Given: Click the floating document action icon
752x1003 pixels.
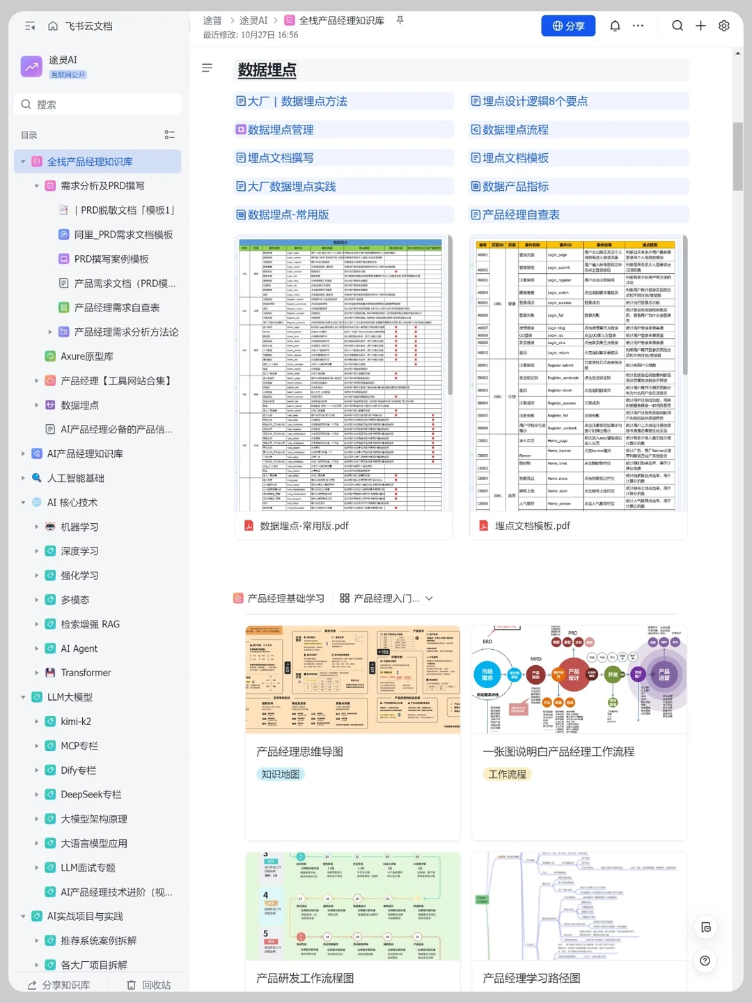Looking at the screenshot, I should pyautogui.click(x=705, y=927).
